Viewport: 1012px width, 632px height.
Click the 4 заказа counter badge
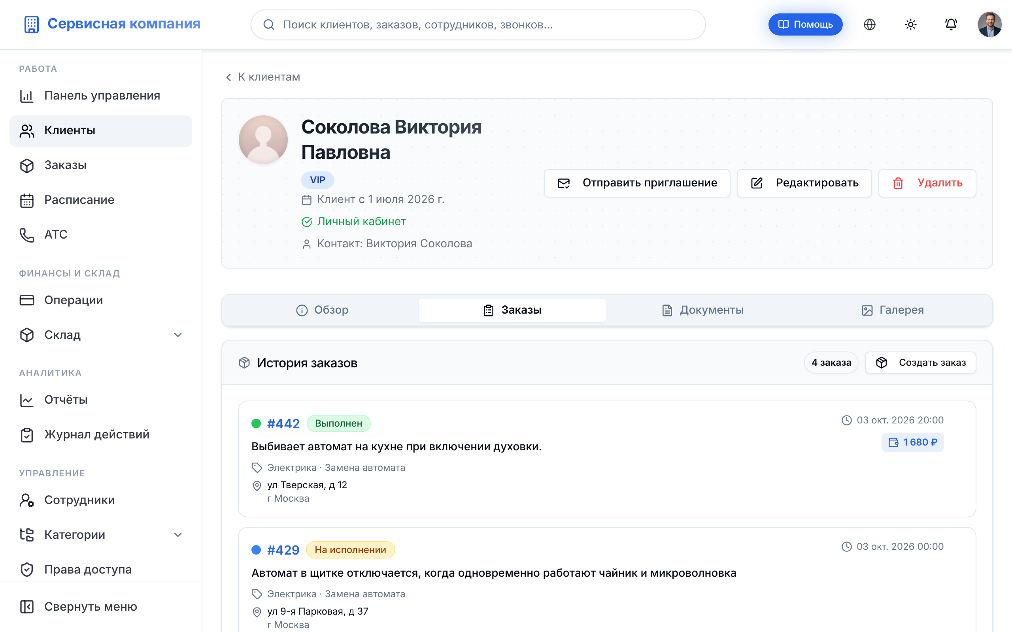coord(831,363)
